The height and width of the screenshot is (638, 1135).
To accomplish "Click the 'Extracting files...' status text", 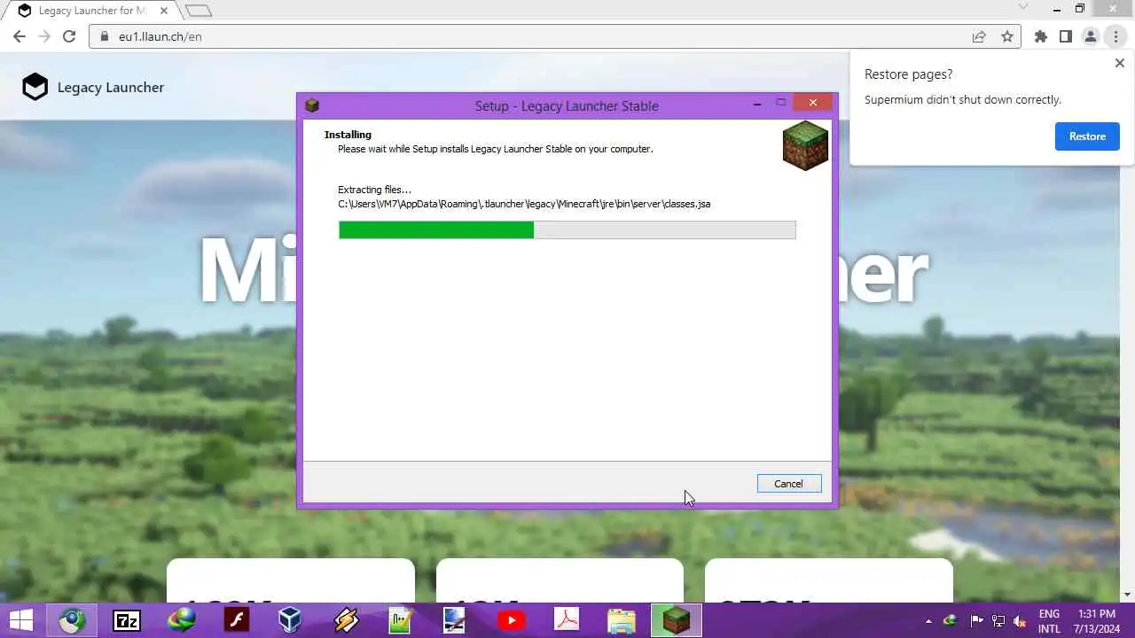I will click(374, 190).
